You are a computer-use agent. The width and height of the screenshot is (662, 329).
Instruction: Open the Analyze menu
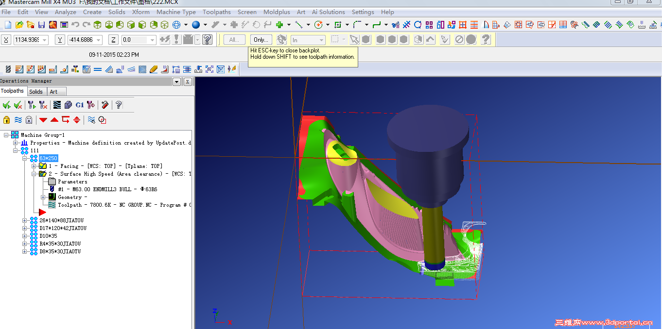click(65, 12)
